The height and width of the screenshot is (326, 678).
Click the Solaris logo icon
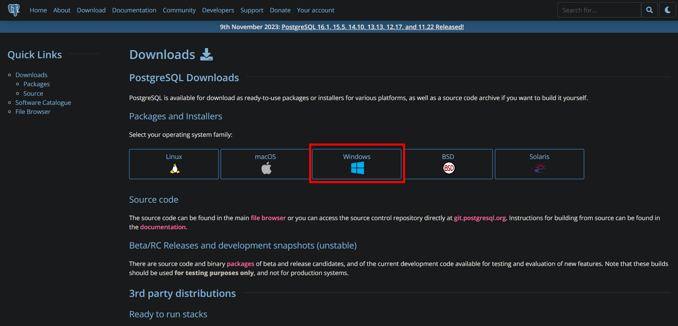[x=540, y=168]
